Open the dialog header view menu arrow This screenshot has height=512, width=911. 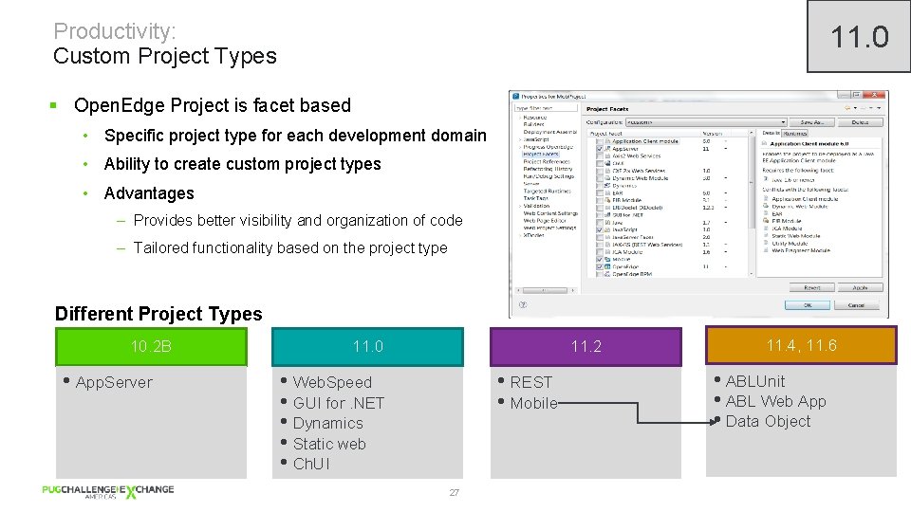879,108
